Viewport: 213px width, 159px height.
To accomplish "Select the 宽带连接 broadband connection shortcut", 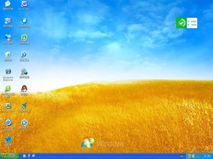I will pyautogui.click(x=24, y=74).
